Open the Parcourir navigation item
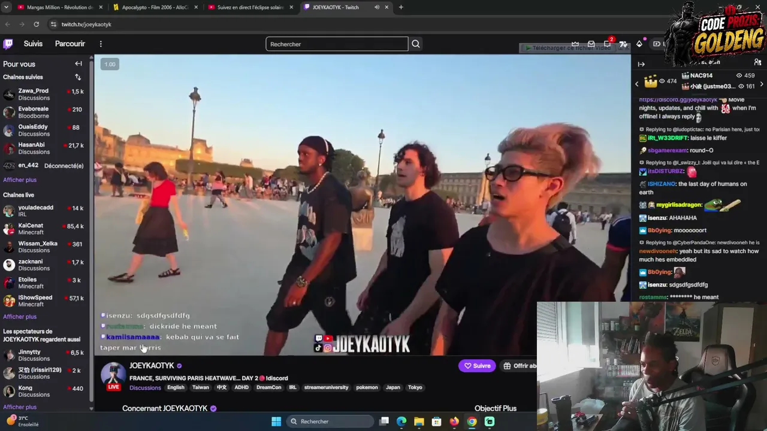The height and width of the screenshot is (431, 767). [x=70, y=44]
